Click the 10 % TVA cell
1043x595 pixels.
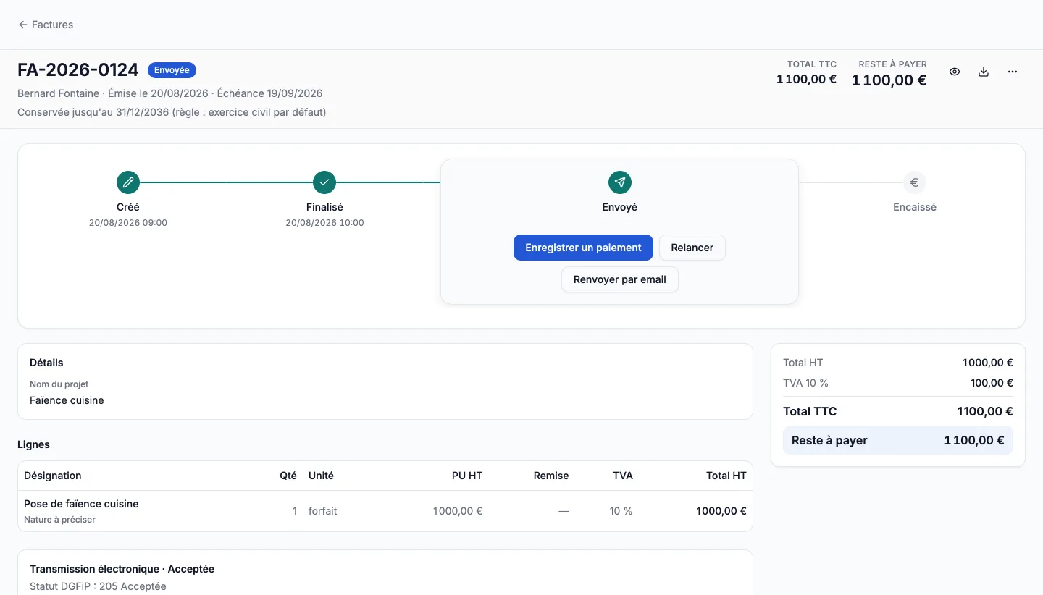[x=621, y=511]
